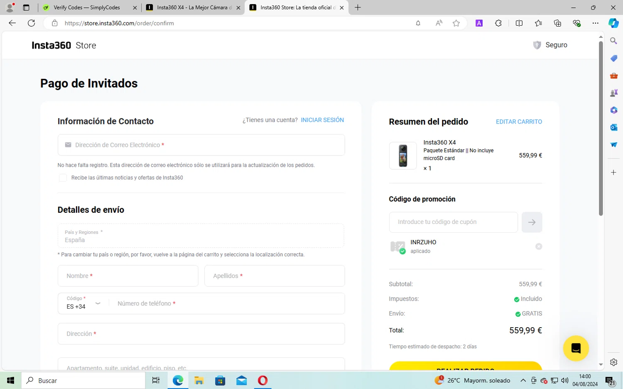Remove the applied INRZUHO coupon
The image size is (623, 389).
(539, 246)
